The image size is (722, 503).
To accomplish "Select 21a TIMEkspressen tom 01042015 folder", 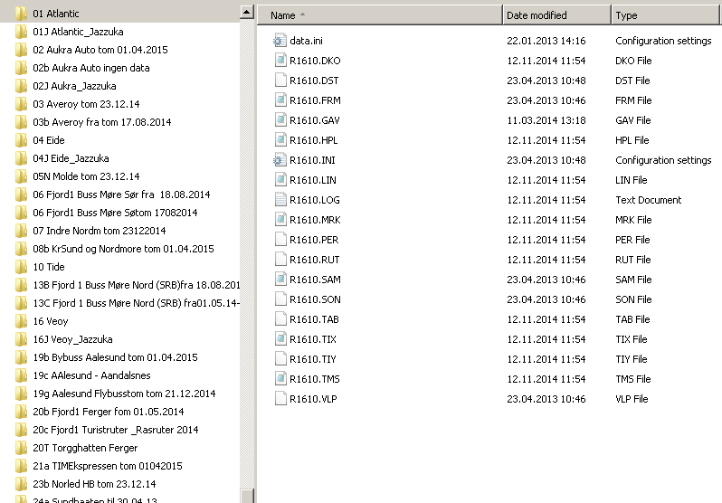I will [x=108, y=466].
